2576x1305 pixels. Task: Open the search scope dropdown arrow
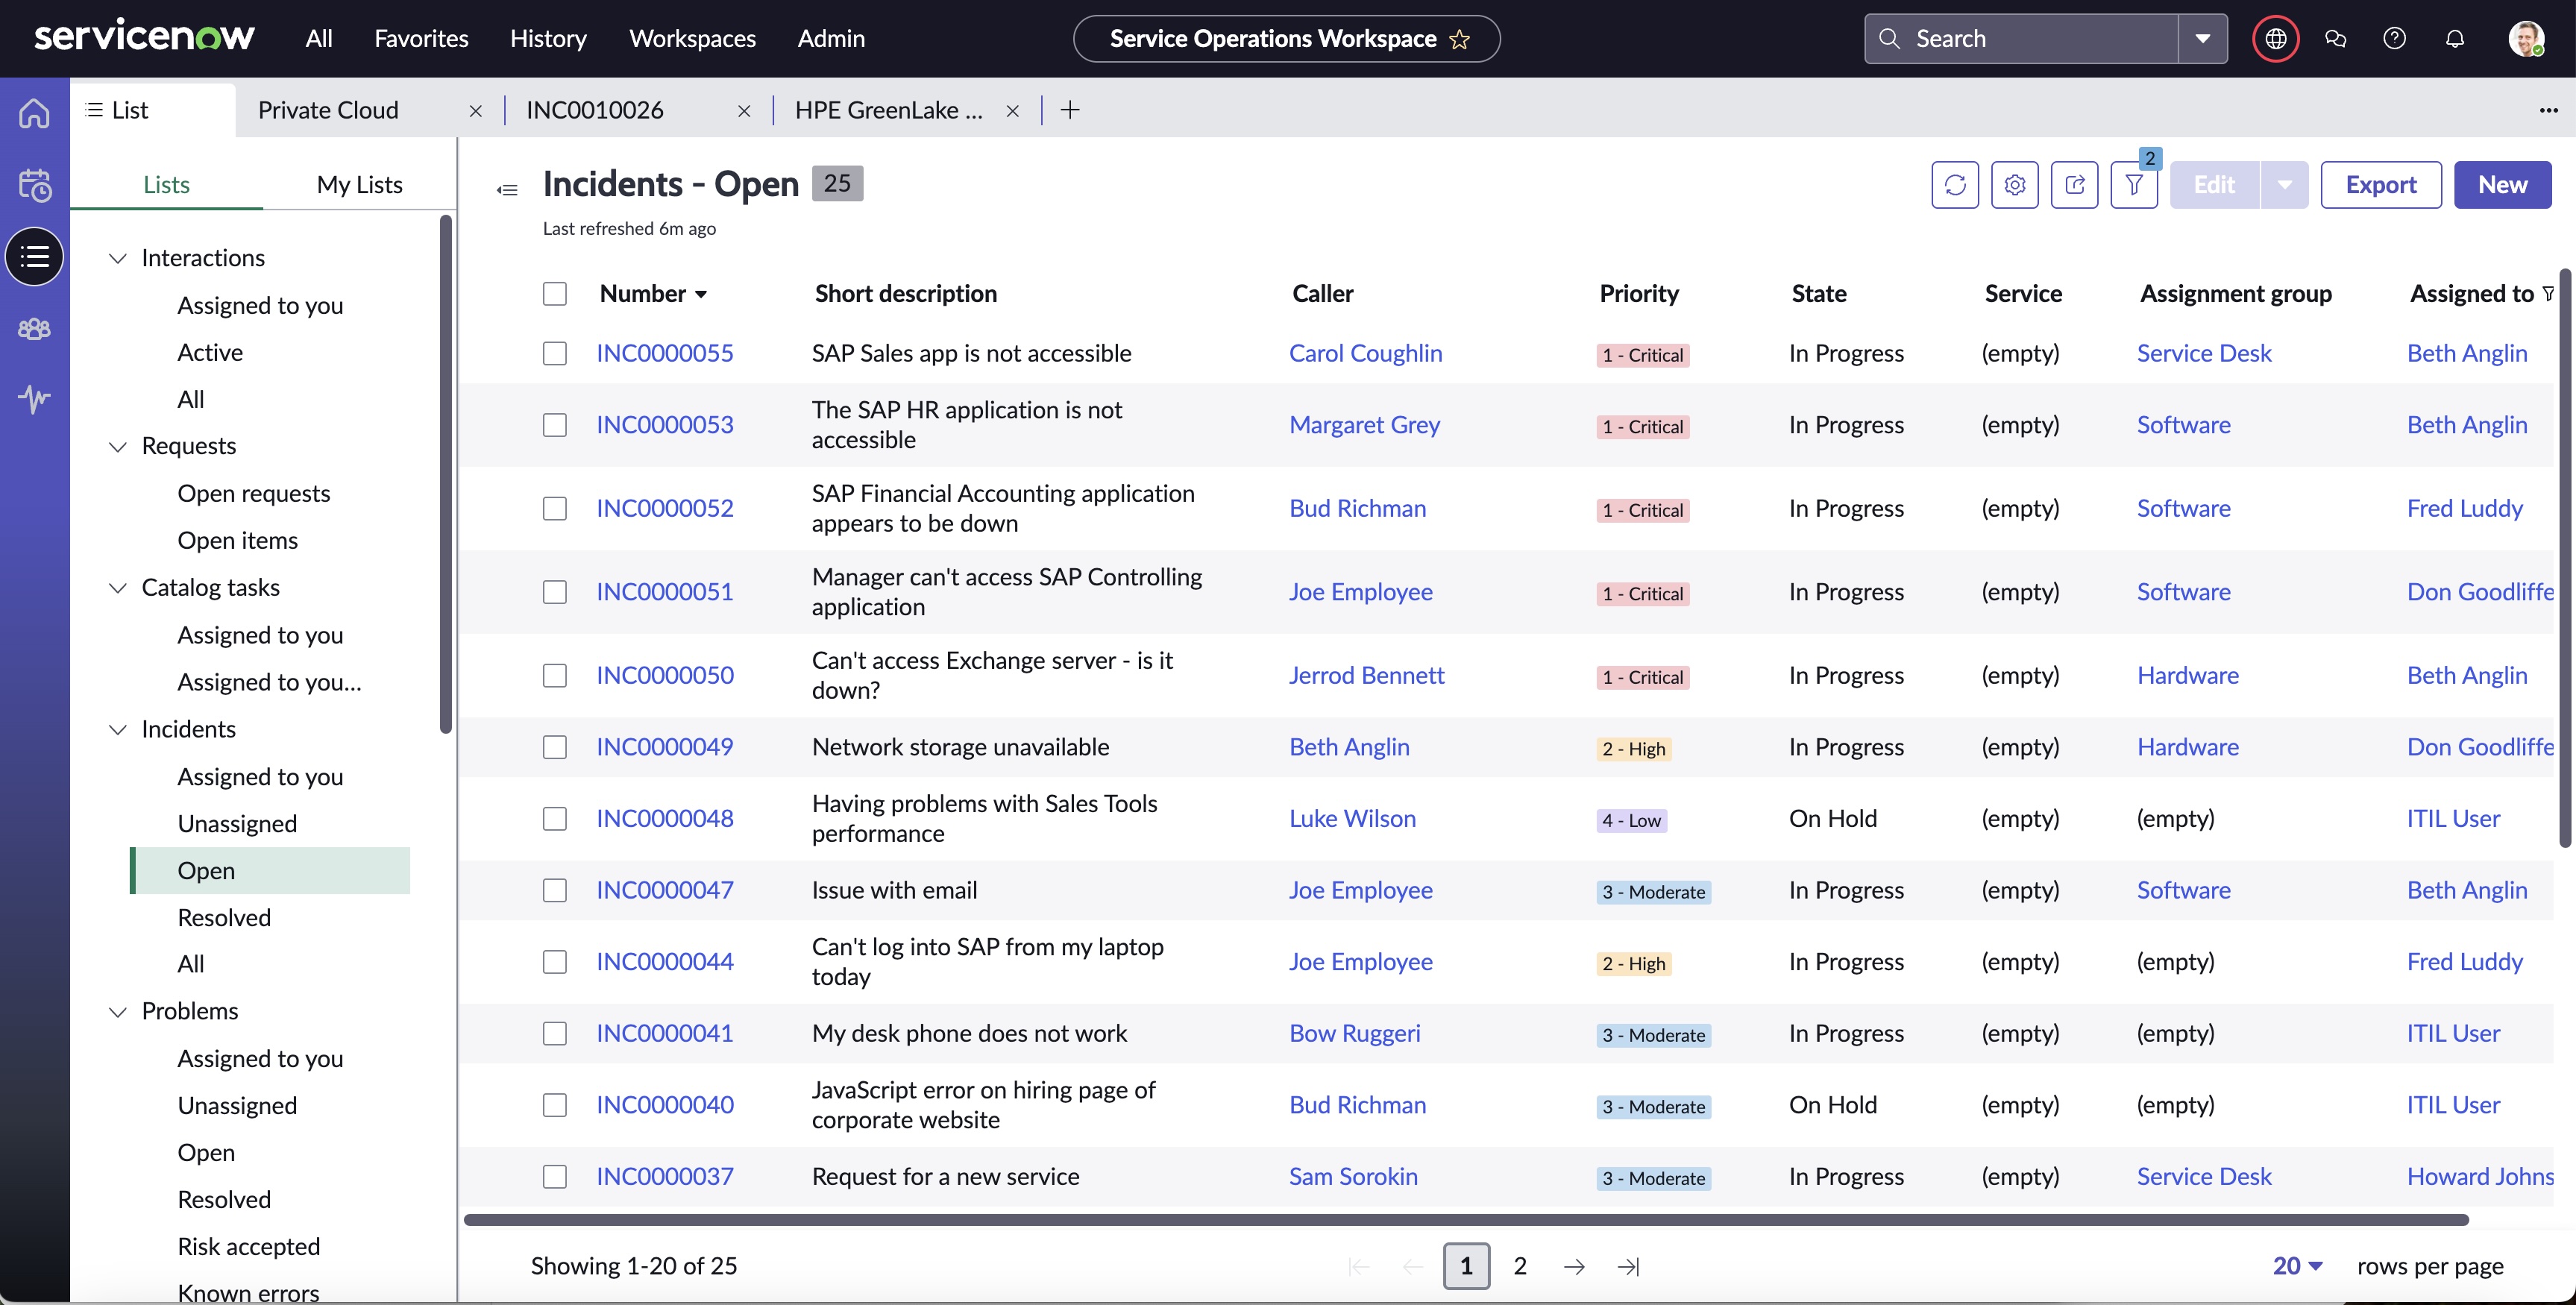2202,39
